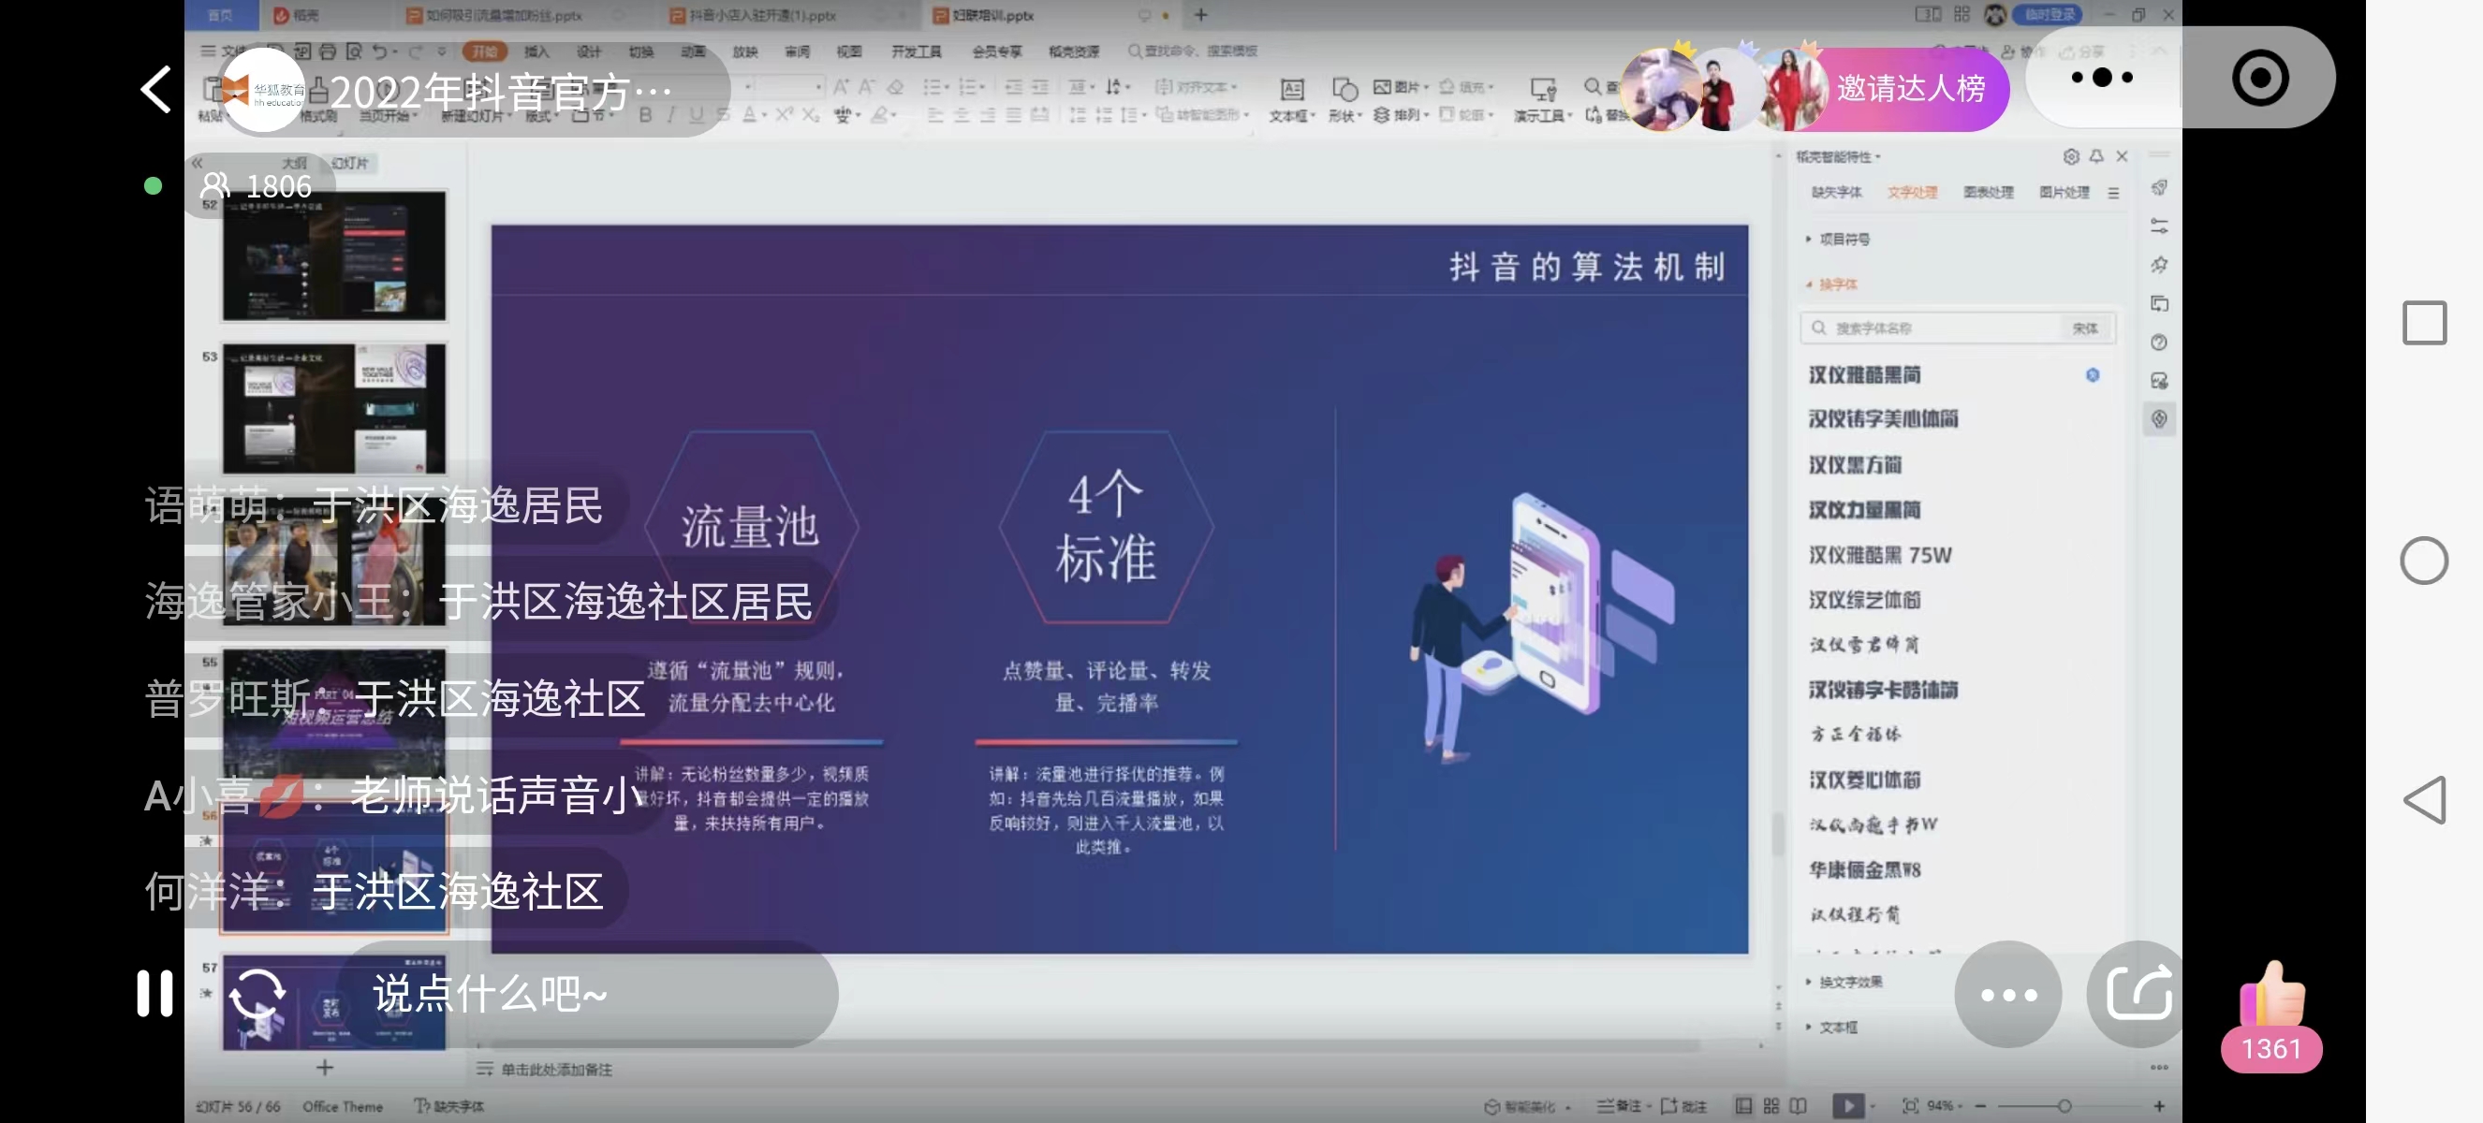
Task: Open the 插入 Insert ribbon tab
Action: coord(536,51)
